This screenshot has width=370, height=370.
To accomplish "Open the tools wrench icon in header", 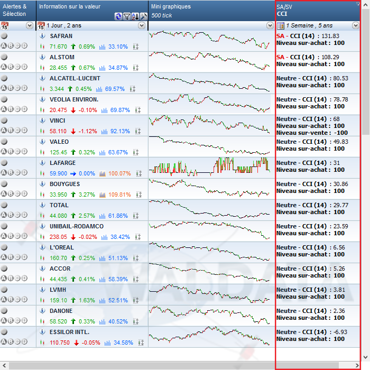I will [x=143, y=16].
